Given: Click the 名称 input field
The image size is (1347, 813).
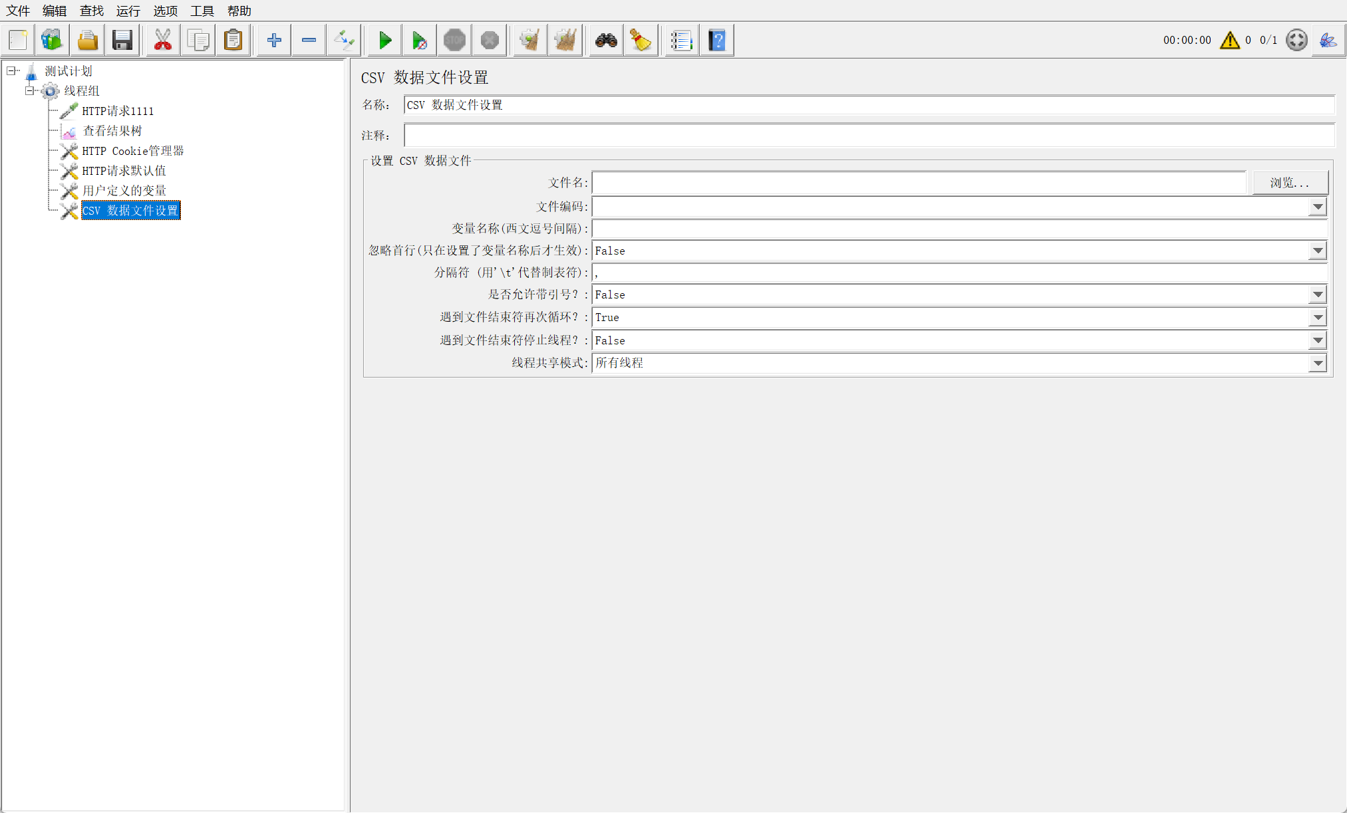Looking at the screenshot, I should click(869, 105).
